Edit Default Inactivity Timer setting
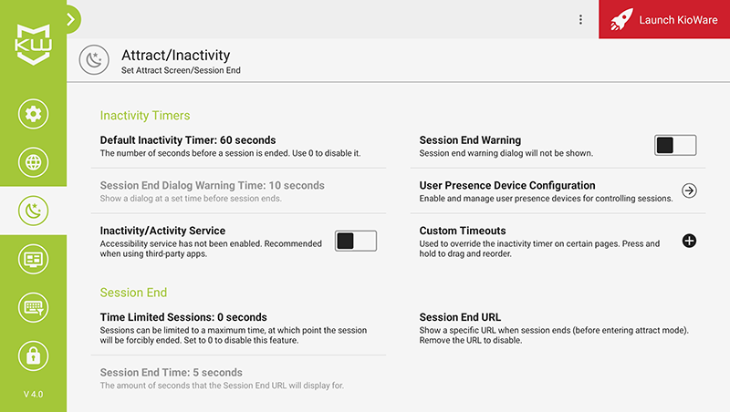Viewport: 730px width, 412px height. click(238, 146)
